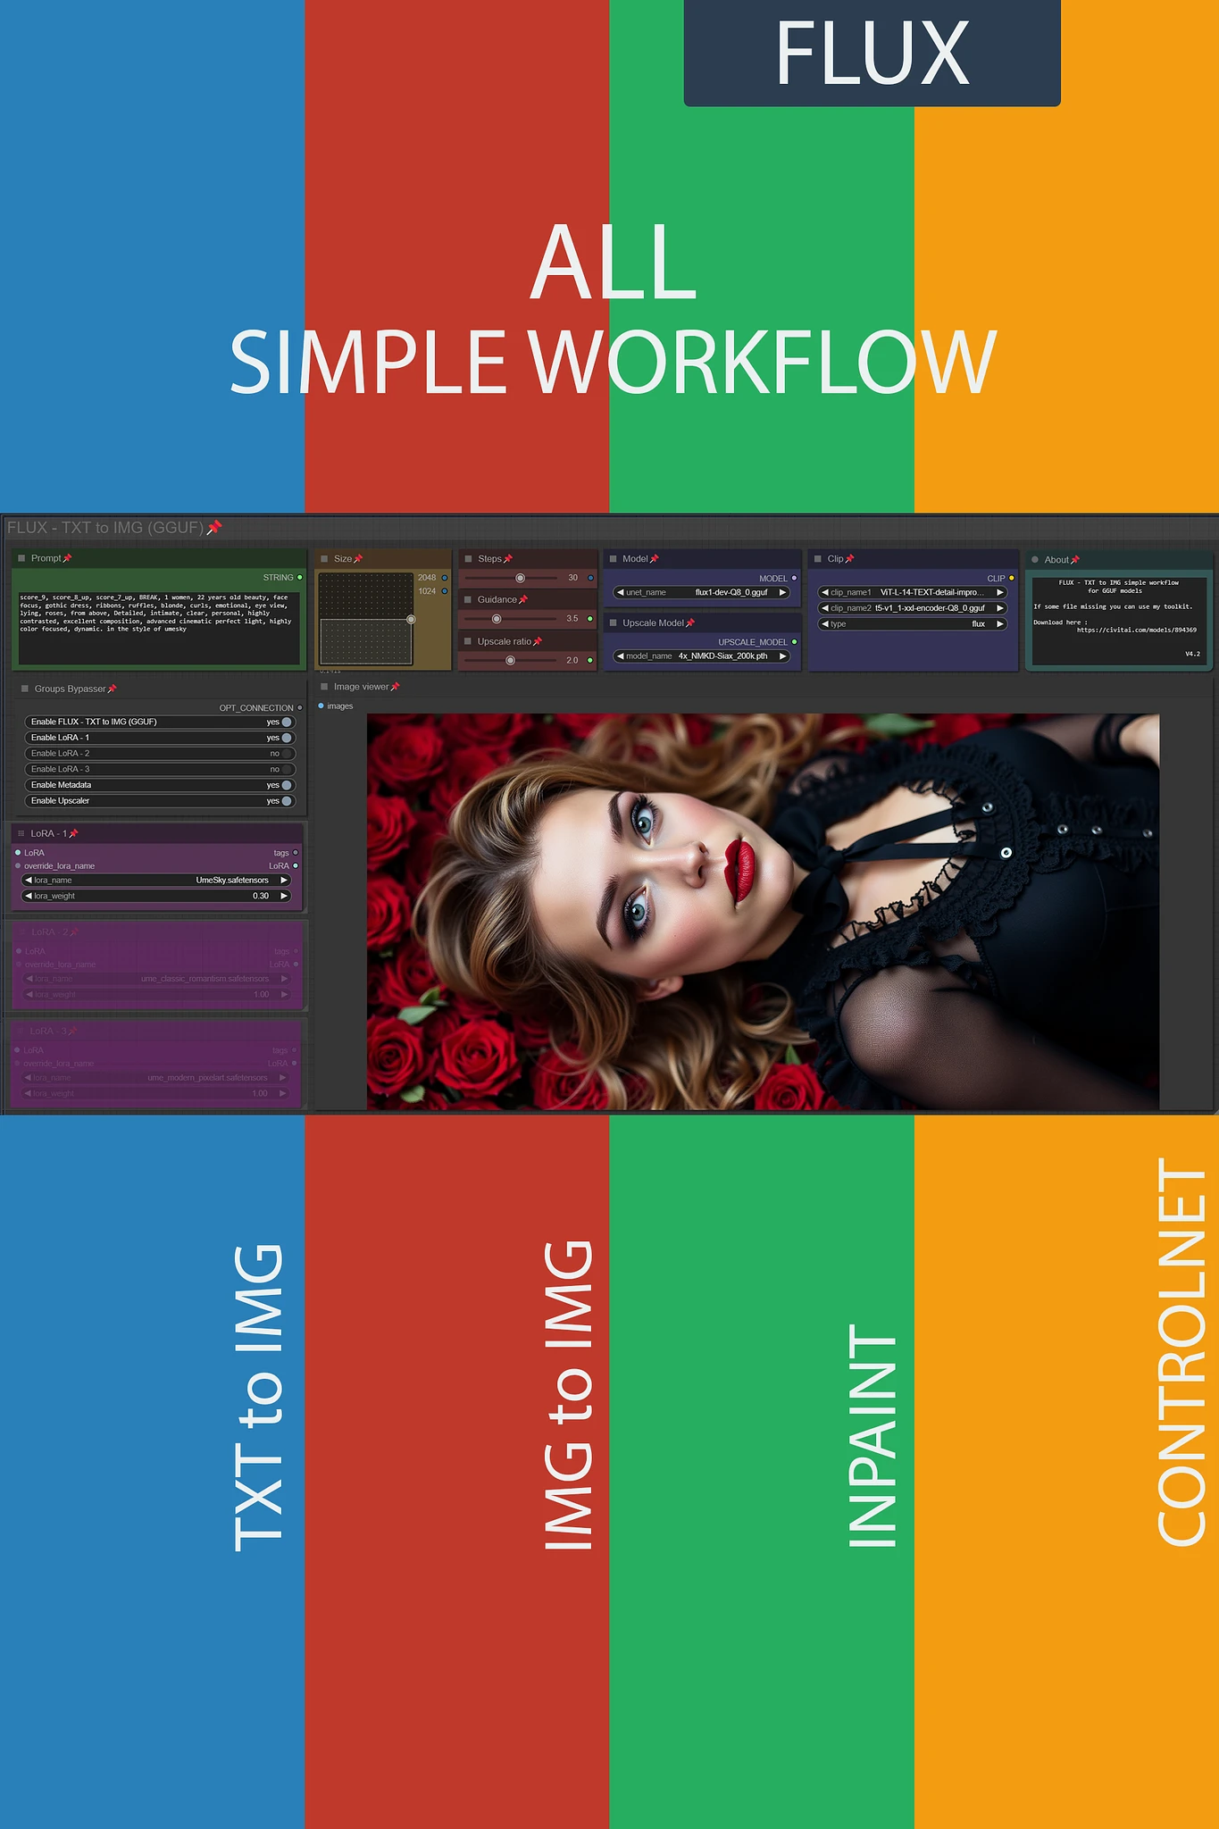Click the pin icon on Size node
The height and width of the screenshot is (1829, 1219).
point(358,559)
